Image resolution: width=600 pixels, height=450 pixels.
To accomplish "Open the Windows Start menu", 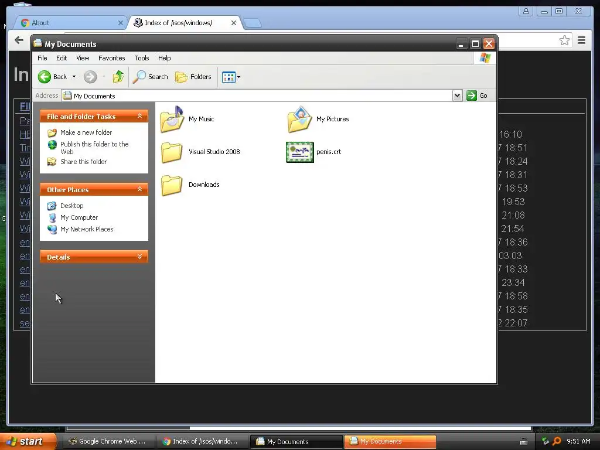I will (x=28, y=442).
